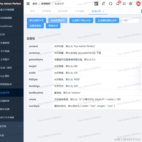Viewport: 142px width, 142px height.
Task: Click the iconStyle table cell
Action: click(x=40, y=106)
